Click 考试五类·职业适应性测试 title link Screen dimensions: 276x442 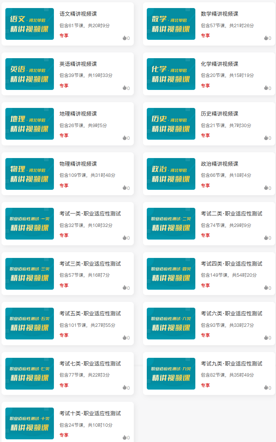pos(90,313)
